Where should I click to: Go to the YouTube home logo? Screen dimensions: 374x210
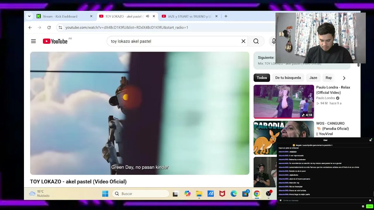(55, 41)
